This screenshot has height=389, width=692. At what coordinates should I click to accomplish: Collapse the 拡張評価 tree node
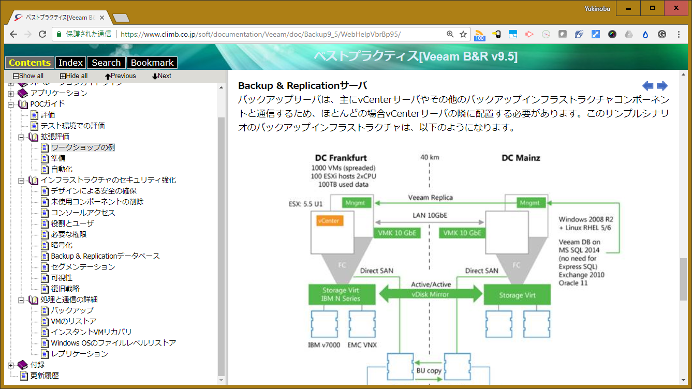[21, 137]
